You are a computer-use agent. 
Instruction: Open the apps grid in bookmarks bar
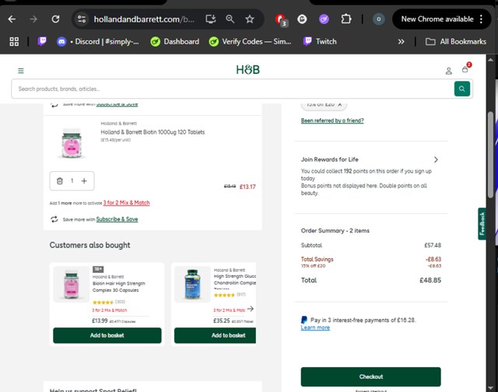[x=14, y=41]
